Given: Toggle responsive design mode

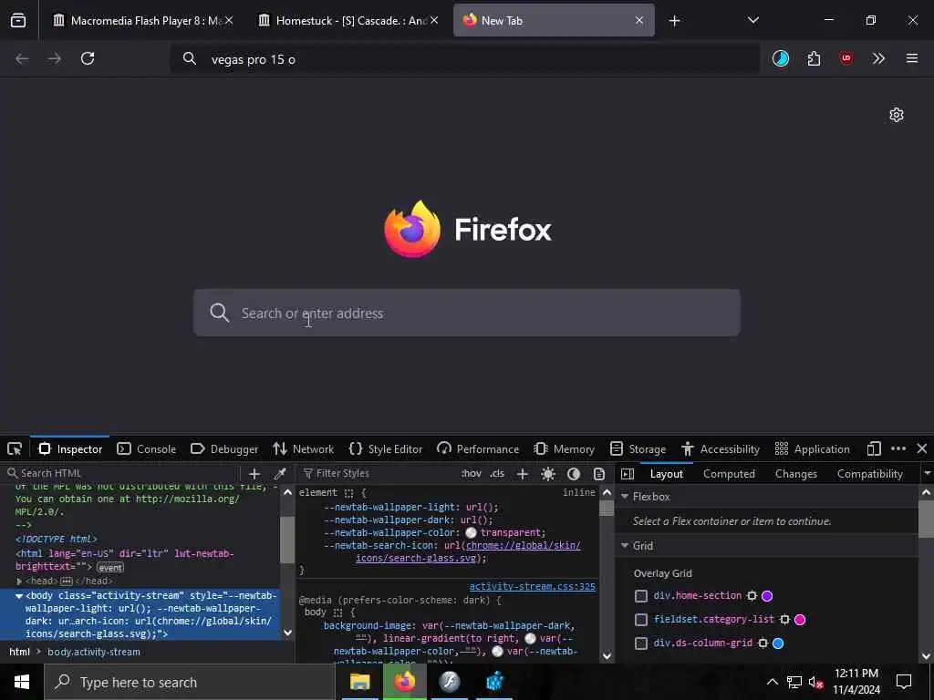Looking at the screenshot, I should tap(874, 448).
